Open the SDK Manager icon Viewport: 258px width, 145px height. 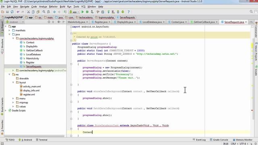point(118,12)
